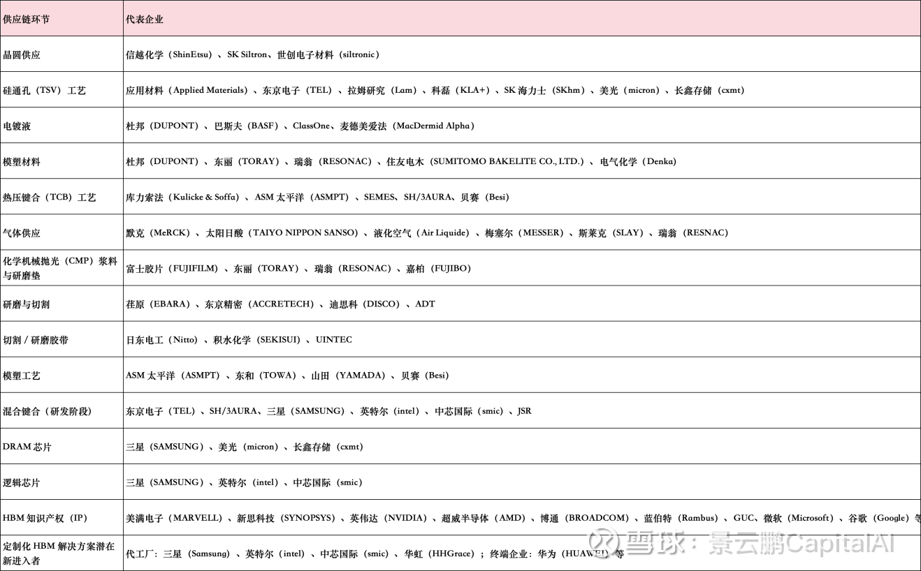Select the company "斯莱克（SLAY）"
This screenshot has width=921, height=571.
(611, 232)
